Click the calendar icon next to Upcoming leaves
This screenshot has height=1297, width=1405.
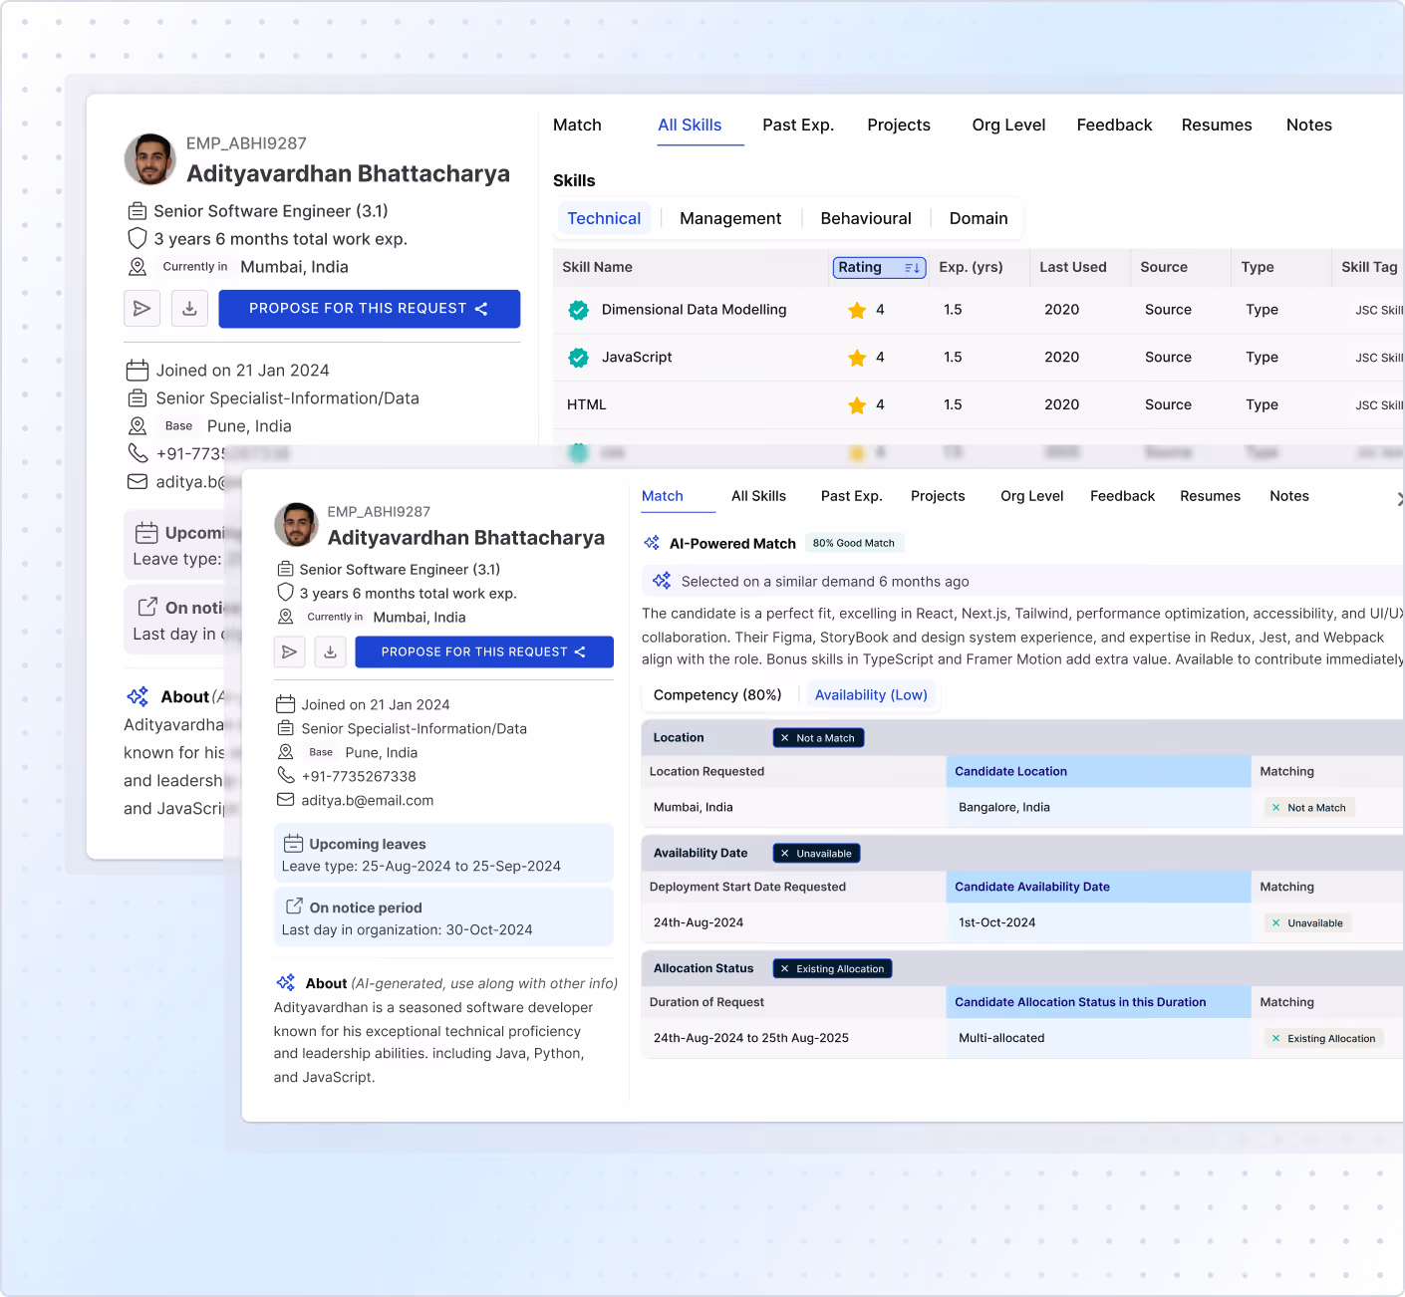293,843
